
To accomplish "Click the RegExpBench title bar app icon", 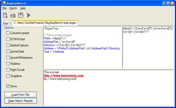I will coord(4,3).
